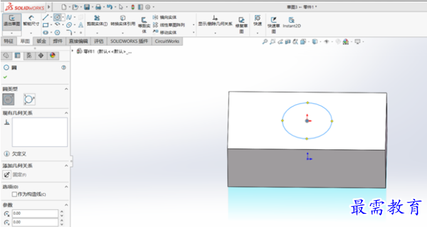This screenshot has height=227, width=427.
Task: Click the Exit Sketch (退出草图) button
Action: [12, 21]
